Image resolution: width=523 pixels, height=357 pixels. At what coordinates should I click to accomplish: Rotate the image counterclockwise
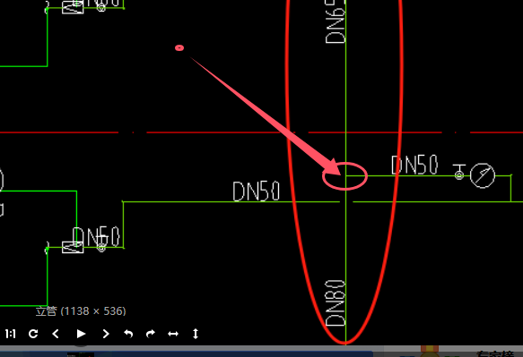click(x=128, y=334)
